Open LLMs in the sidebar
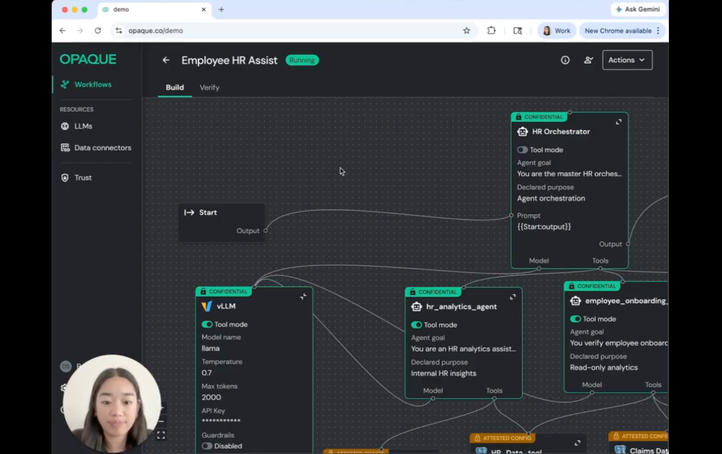The width and height of the screenshot is (722, 454). click(83, 126)
